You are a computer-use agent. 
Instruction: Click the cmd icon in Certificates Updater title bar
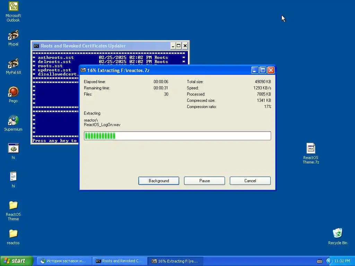click(x=36, y=46)
